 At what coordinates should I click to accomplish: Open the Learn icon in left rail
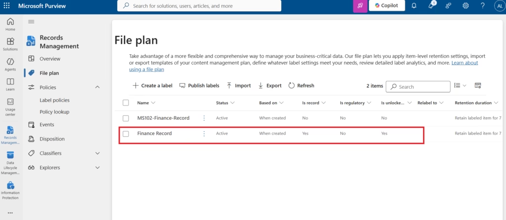[10, 84]
